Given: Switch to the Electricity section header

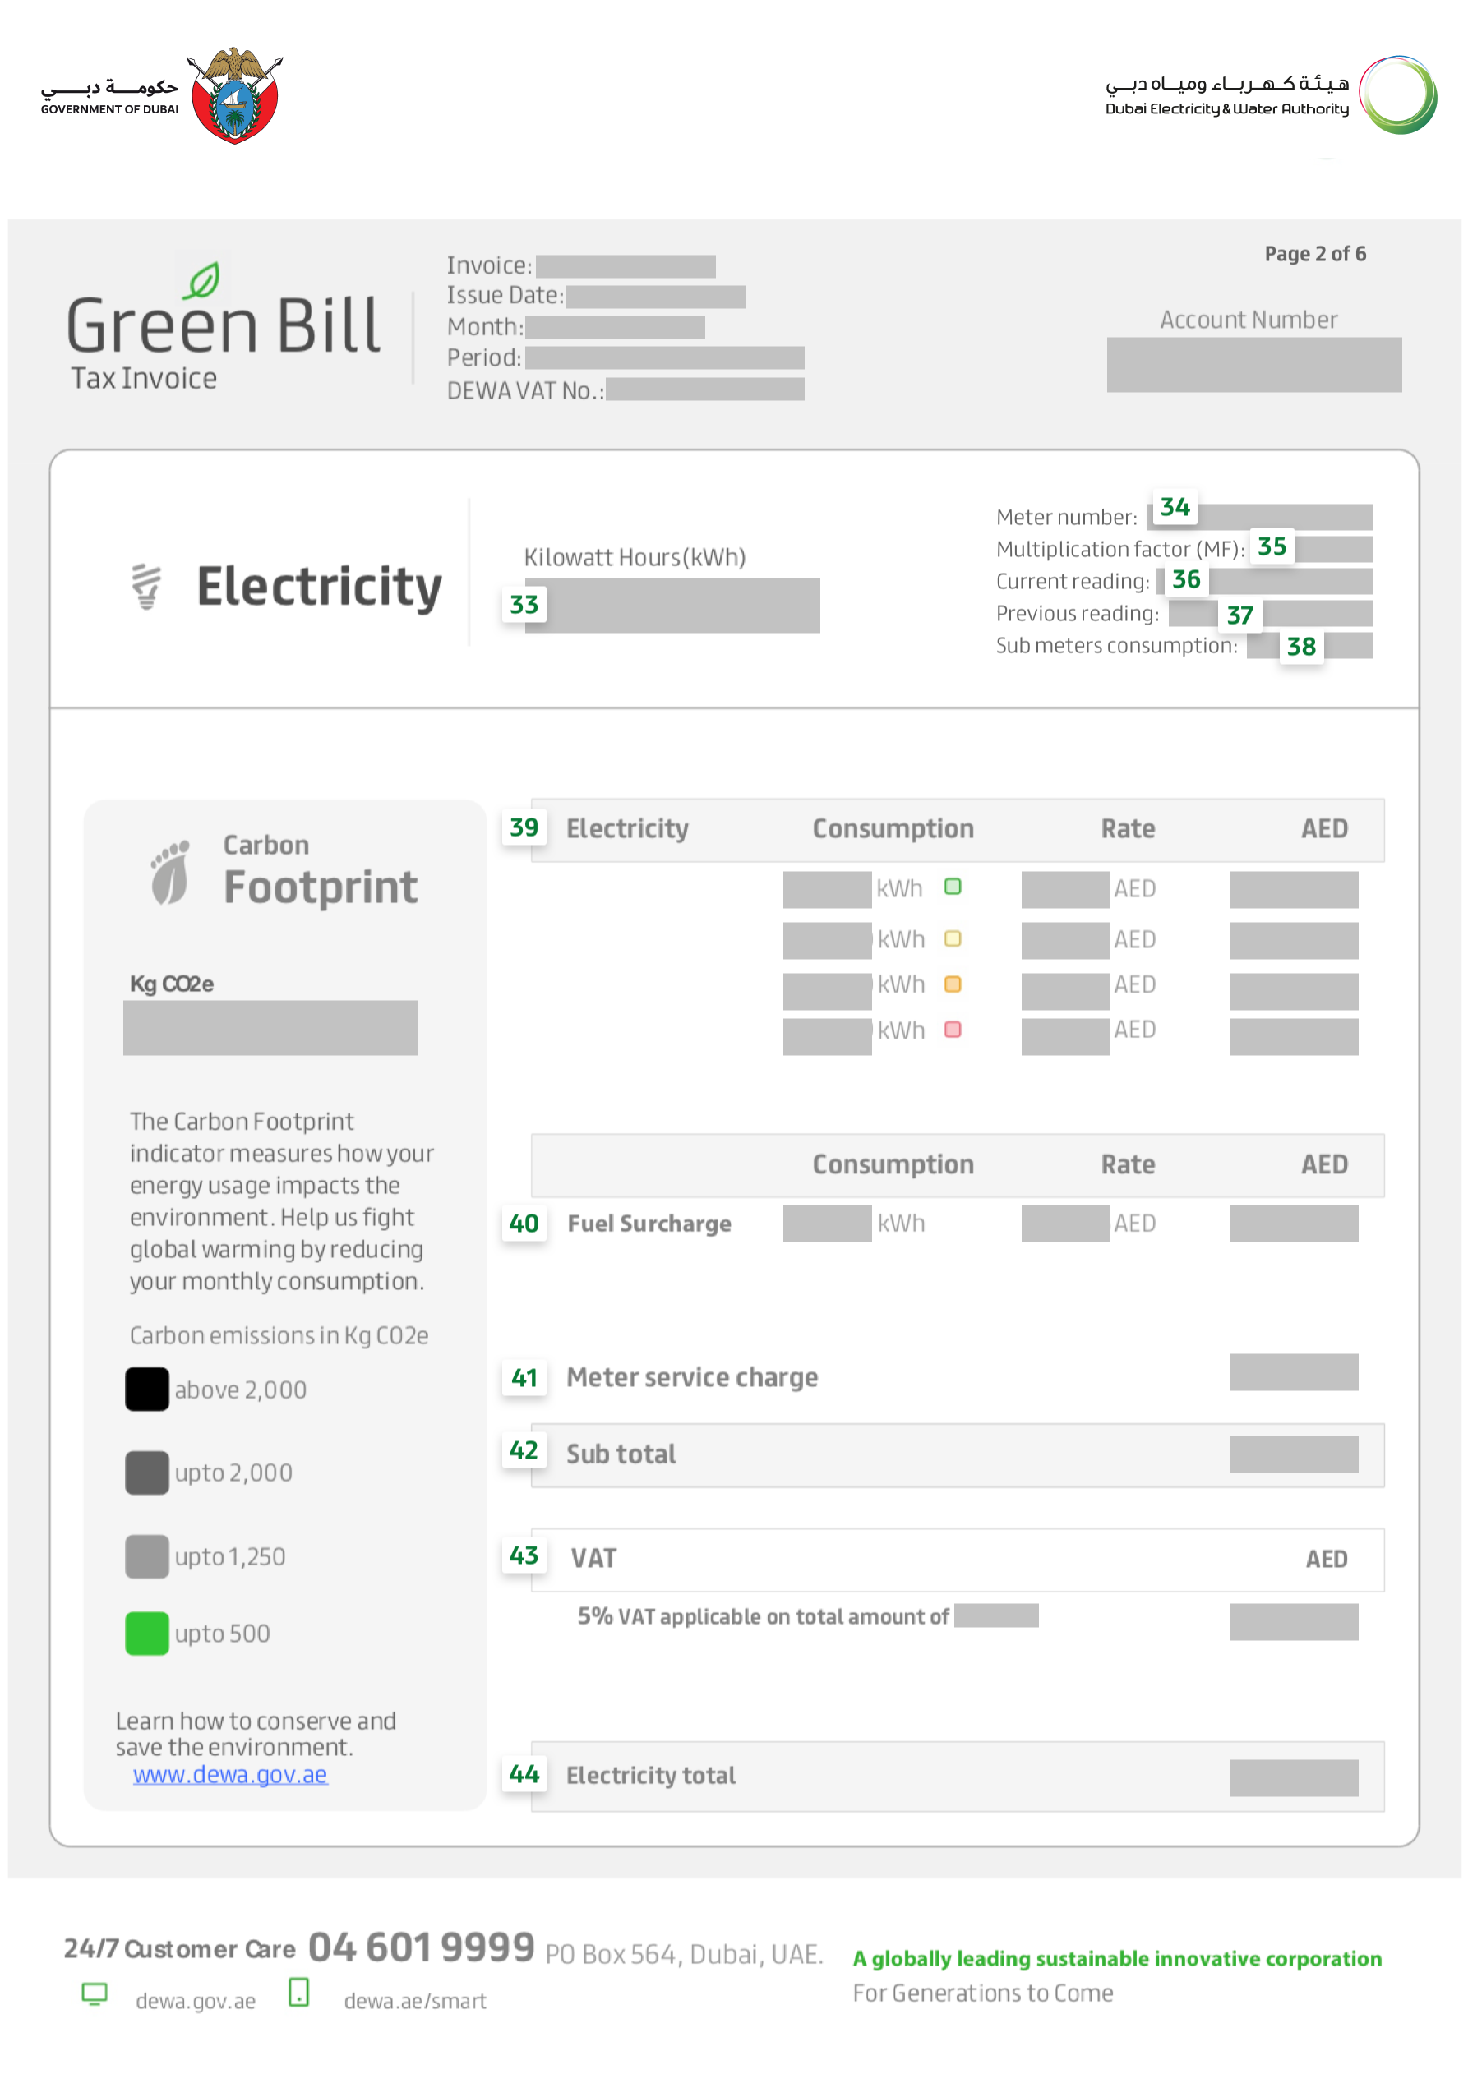Looking at the screenshot, I should (x=320, y=588).
